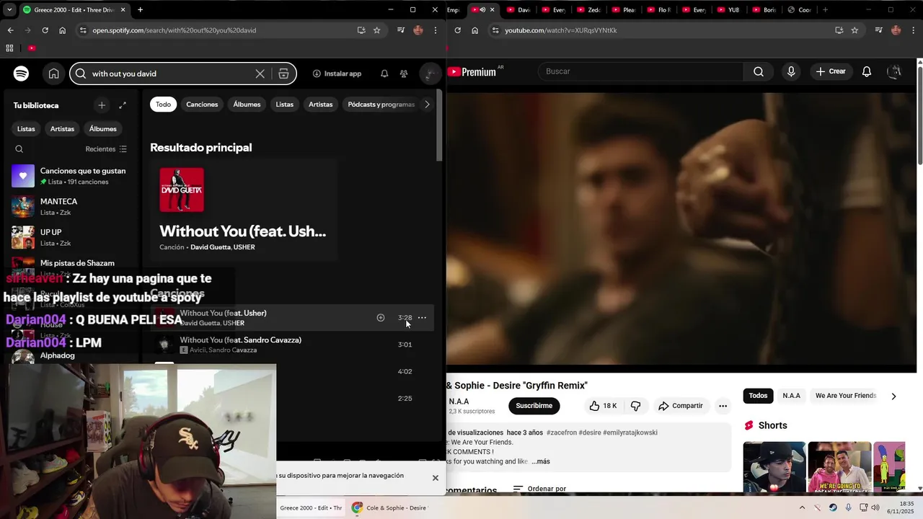Screen dimensions: 923x519
Task: Select We Are Your Friends chip
Action: pos(845,396)
